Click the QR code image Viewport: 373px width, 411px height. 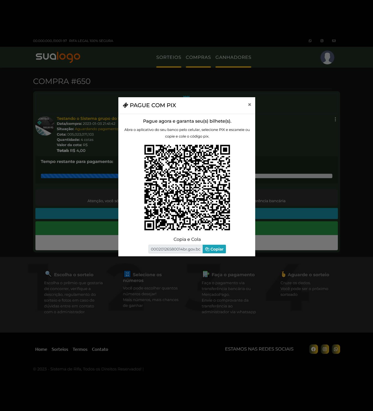[x=187, y=188]
